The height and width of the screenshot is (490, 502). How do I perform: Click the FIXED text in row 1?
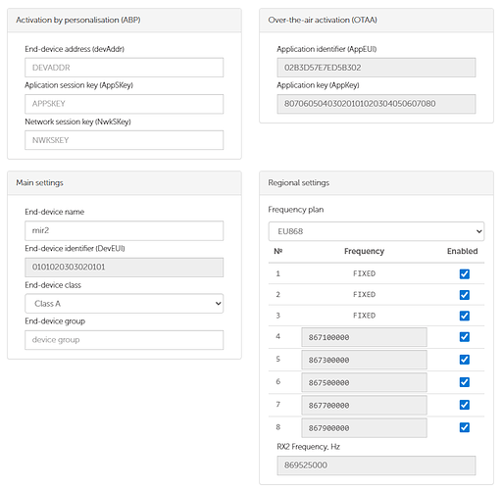[x=364, y=273]
